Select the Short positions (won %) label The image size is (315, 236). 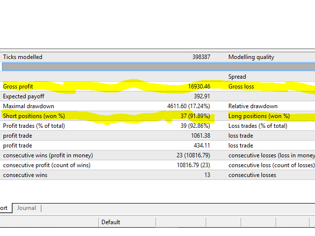[x=34, y=116]
